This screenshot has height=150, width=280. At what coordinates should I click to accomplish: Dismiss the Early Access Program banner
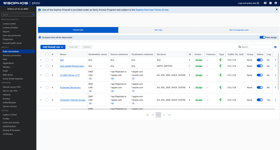coord(277,10)
